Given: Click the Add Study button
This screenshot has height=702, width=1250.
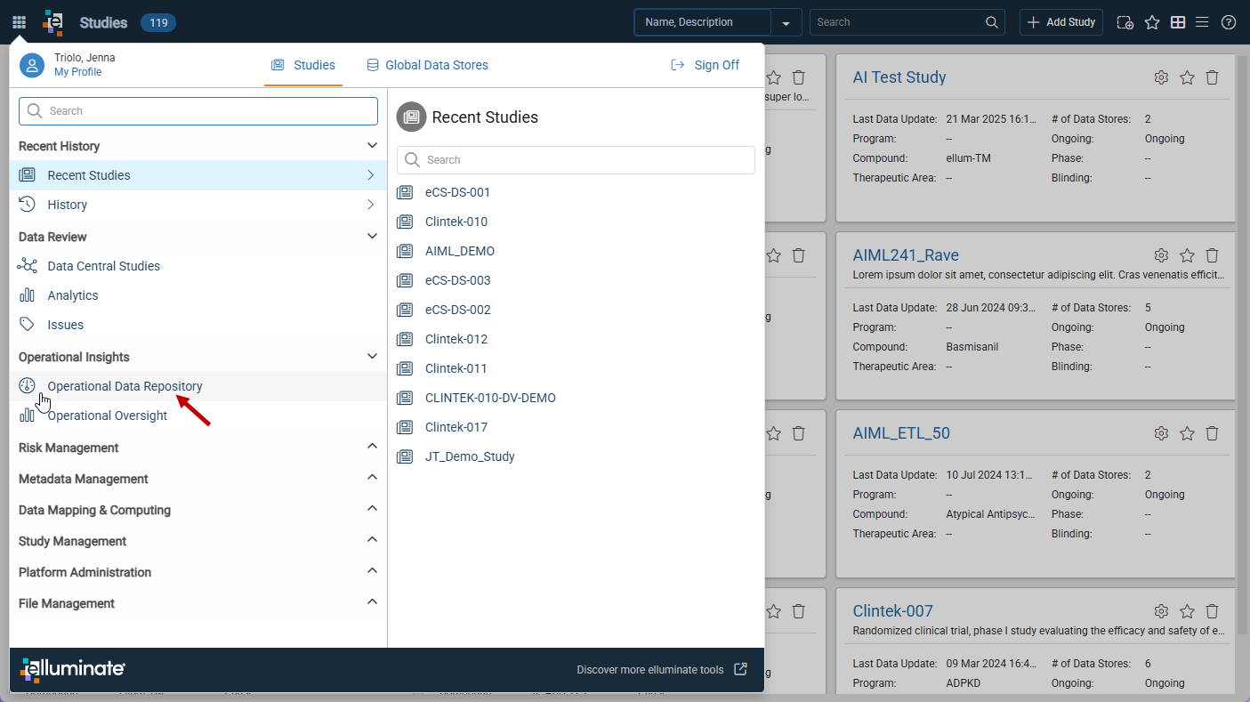Looking at the screenshot, I should tap(1061, 22).
